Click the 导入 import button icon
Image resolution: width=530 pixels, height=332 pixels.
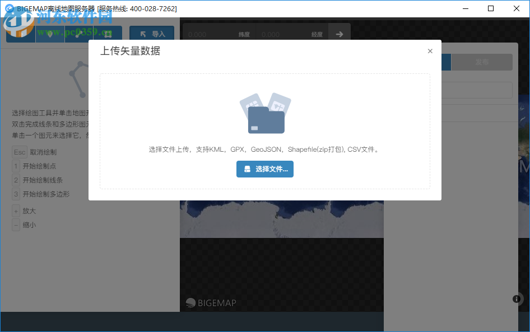pos(144,34)
